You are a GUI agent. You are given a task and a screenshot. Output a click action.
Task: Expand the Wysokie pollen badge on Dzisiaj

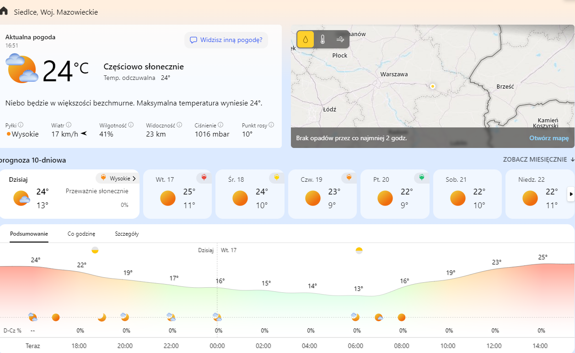pyautogui.click(x=118, y=178)
